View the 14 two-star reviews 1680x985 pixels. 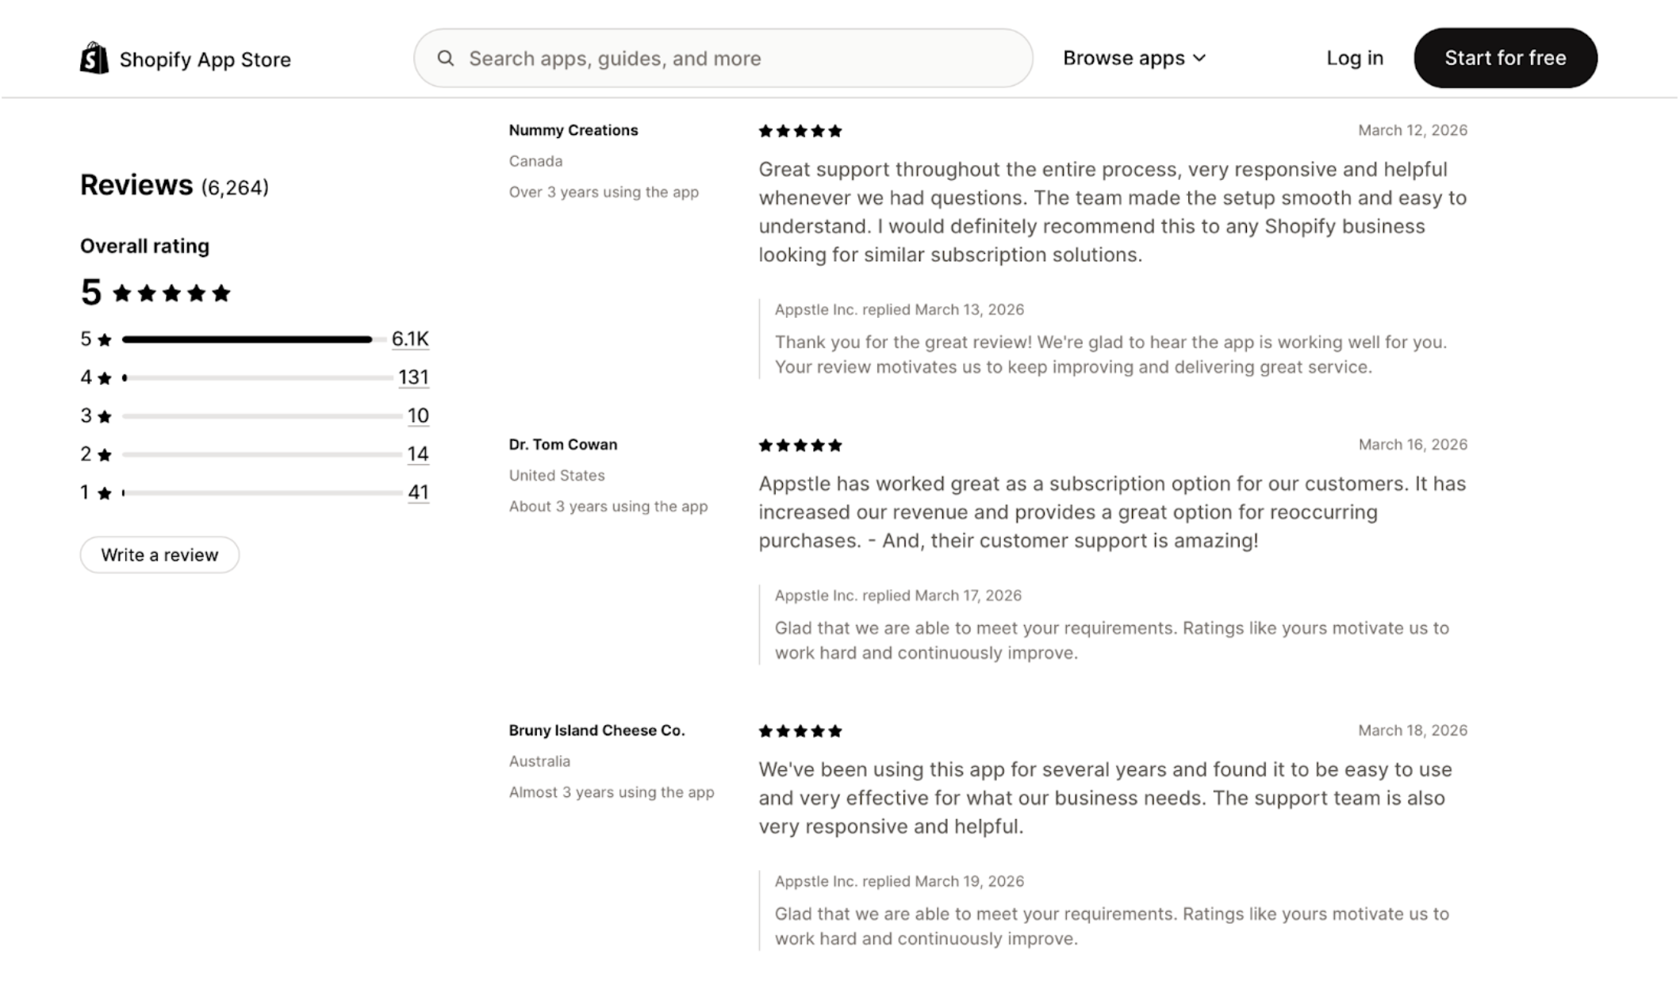[418, 454]
